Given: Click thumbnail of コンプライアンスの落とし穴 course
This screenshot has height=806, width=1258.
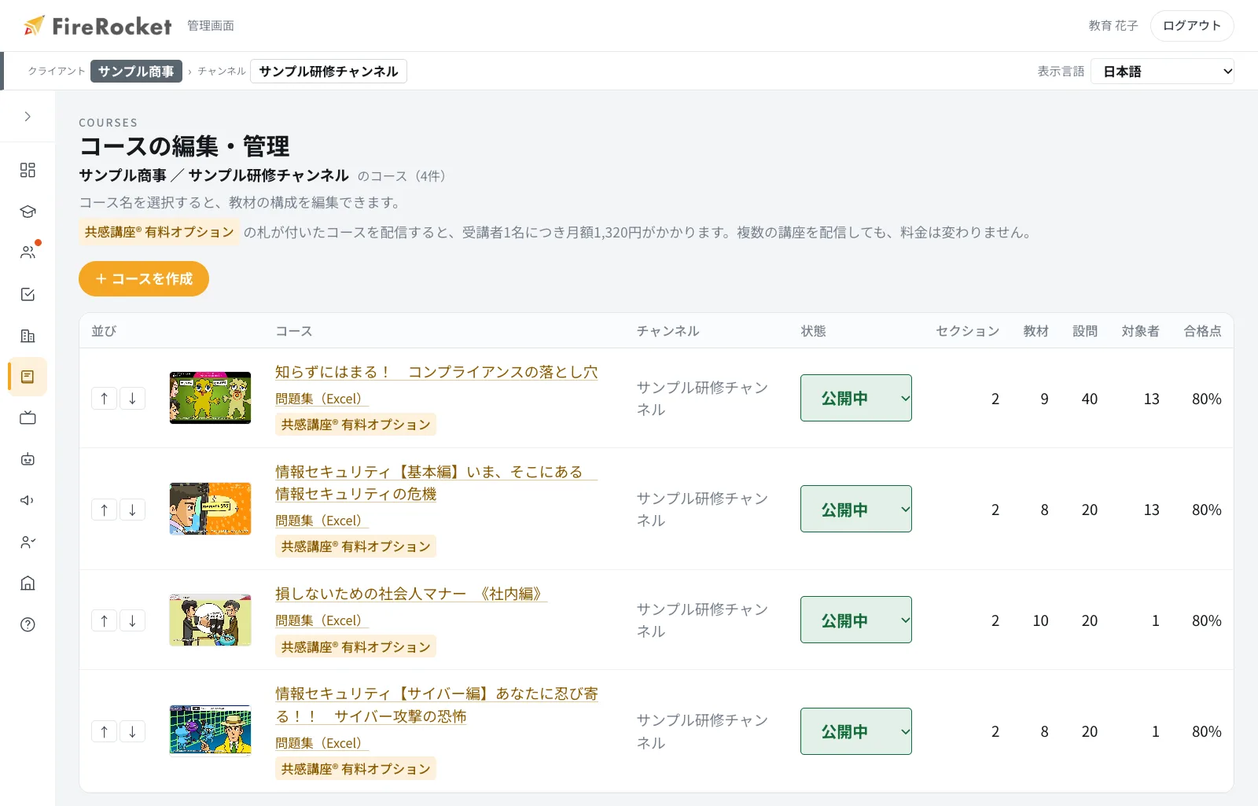Looking at the screenshot, I should (x=210, y=398).
